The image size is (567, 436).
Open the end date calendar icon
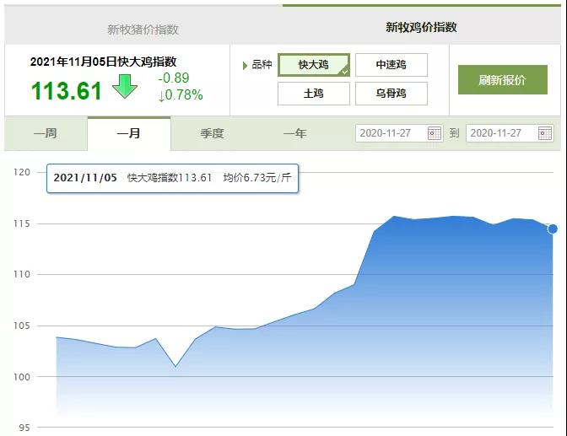pyautogui.click(x=545, y=133)
